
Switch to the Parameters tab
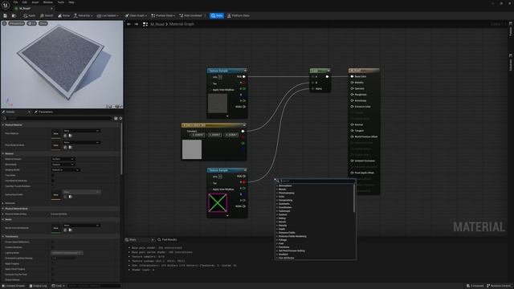click(x=44, y=112)
